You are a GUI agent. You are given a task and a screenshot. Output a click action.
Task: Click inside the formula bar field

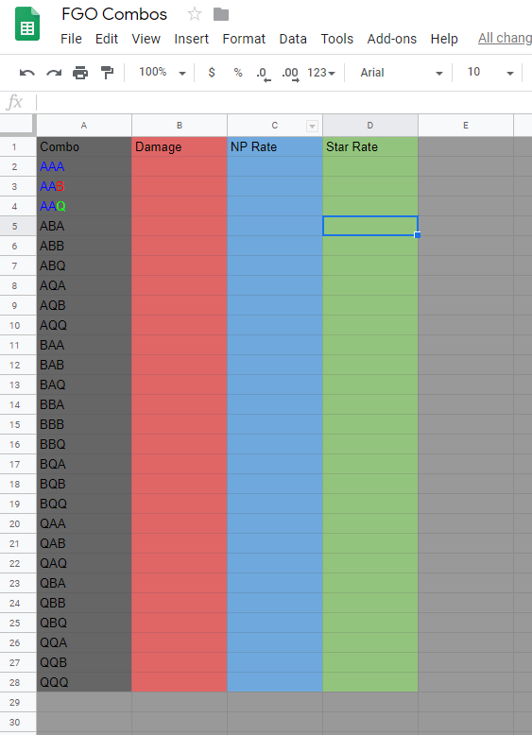[283, 102]
